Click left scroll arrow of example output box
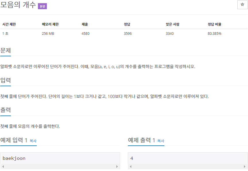 (x=131, y=166)
